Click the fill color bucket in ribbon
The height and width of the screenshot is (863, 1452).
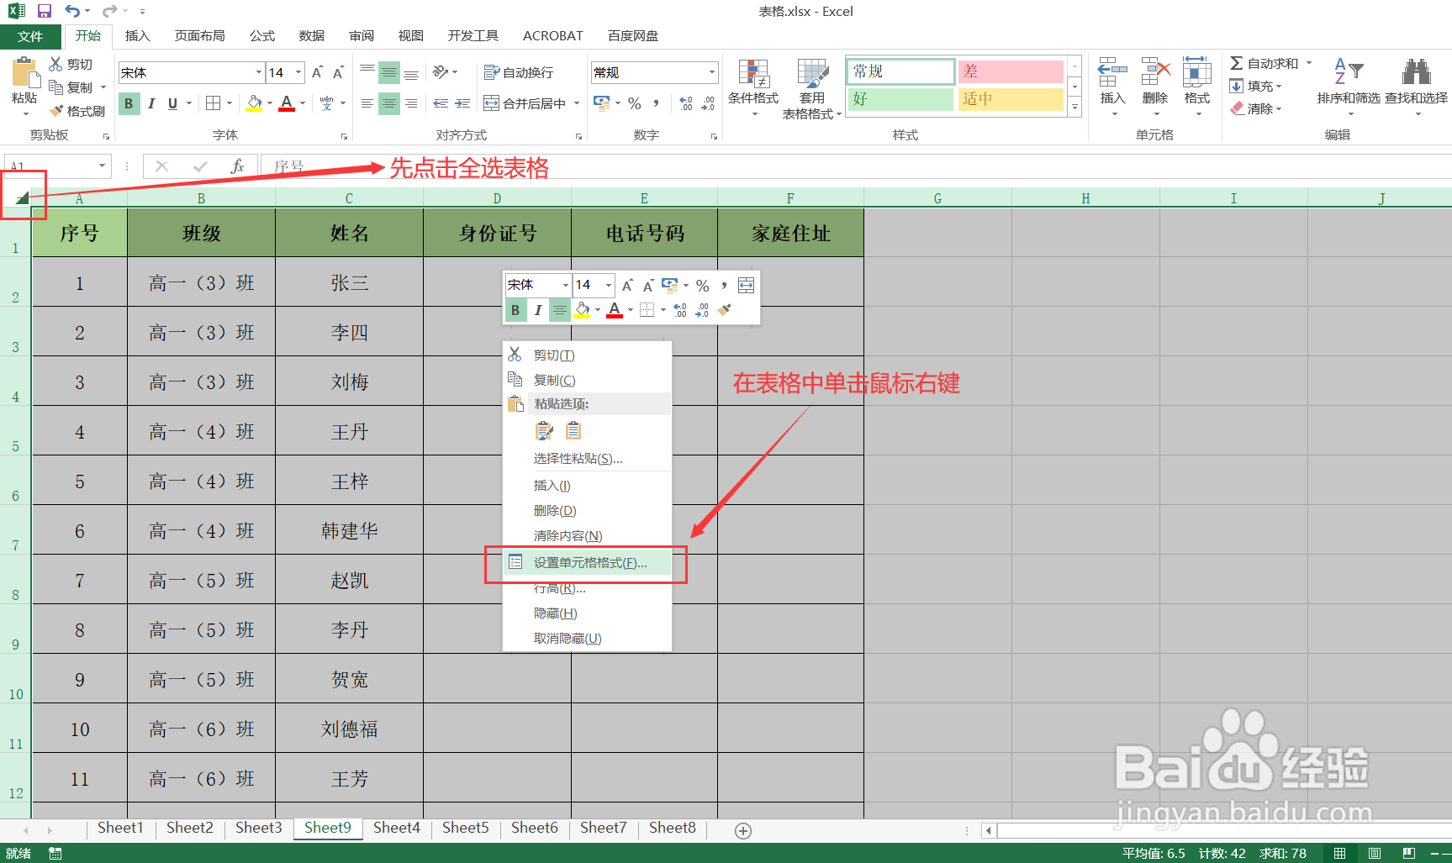(254, 103)
